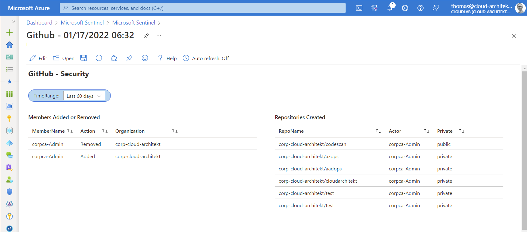Open Directories and subscriptions filter icon

point(374,8)
